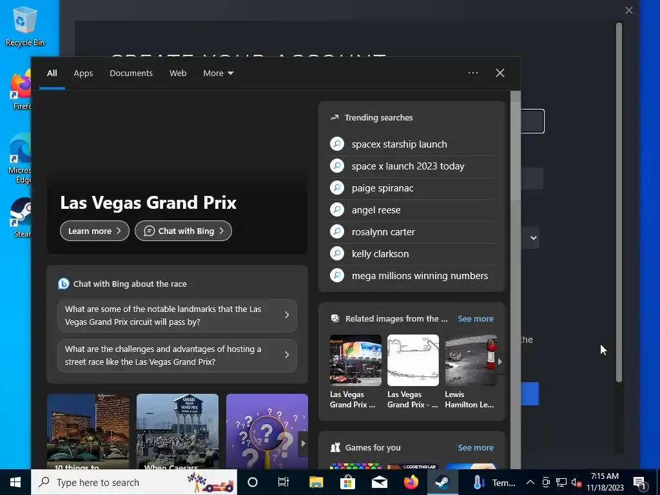
Task: Show hidden system tray icons
Action: click(x=530, y=482)
